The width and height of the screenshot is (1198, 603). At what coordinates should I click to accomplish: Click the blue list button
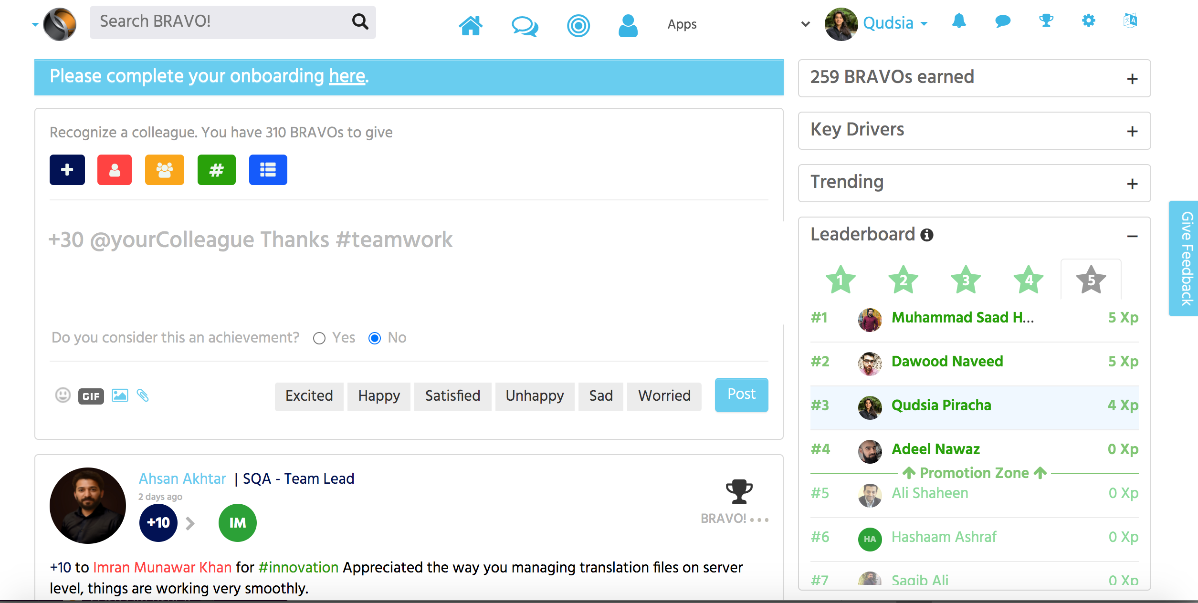click(x=268, y=170)
